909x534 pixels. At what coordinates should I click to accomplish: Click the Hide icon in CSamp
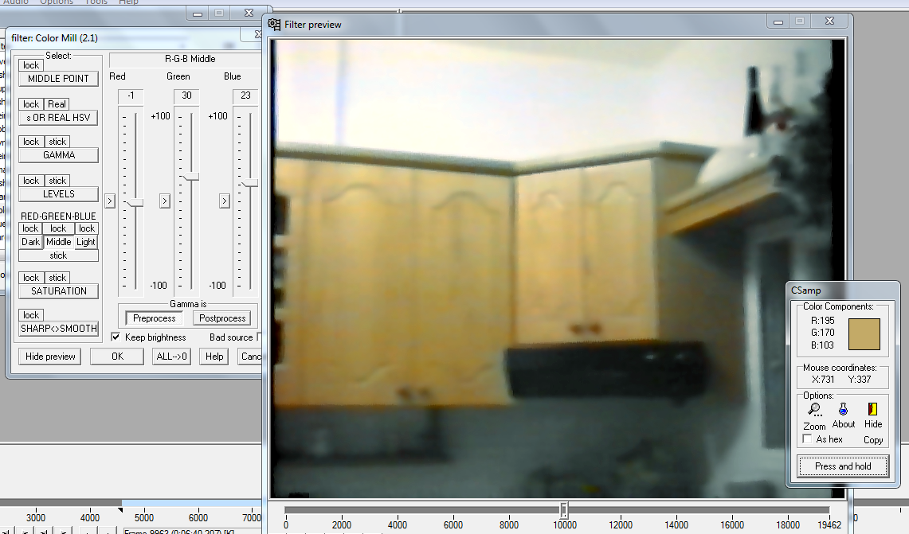pyautogui.click(x=872, y=410)
